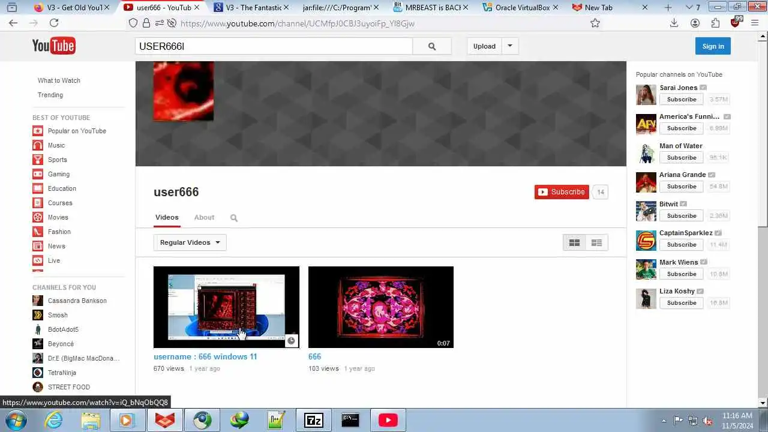
Task: Subscribe to CaptainSparklez
Action: pos(682,245)
